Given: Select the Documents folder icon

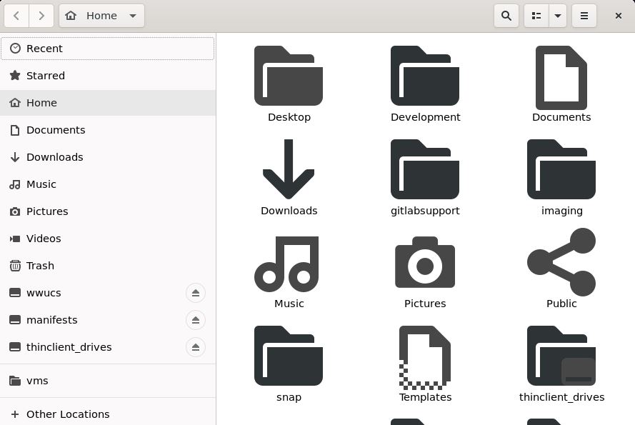Looking at the screenshot, I should (561, 77).
